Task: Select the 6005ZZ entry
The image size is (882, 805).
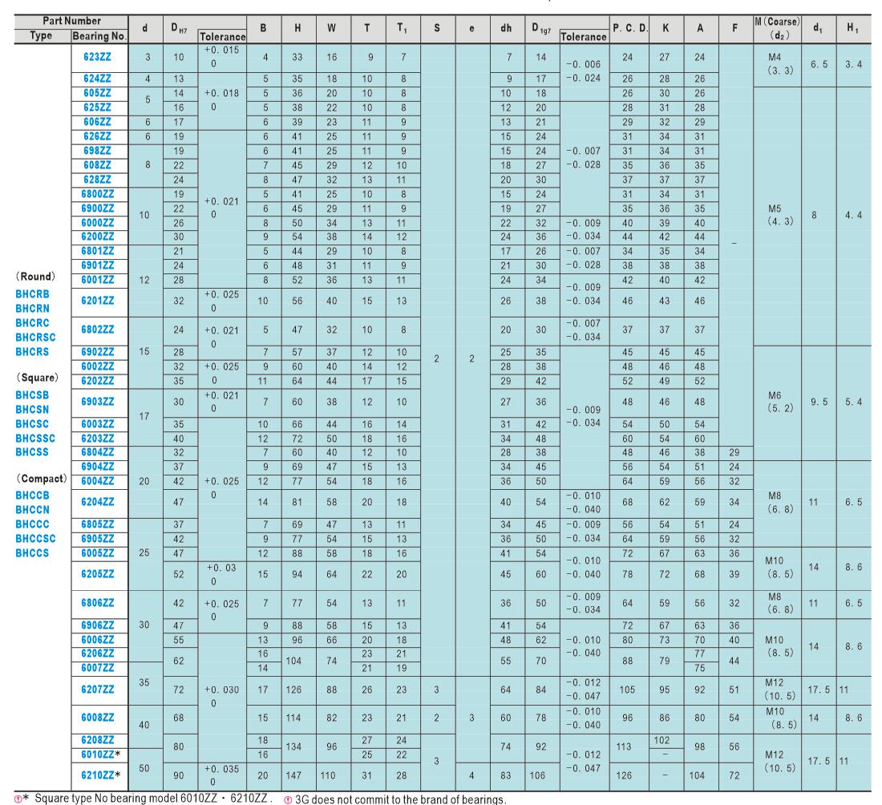Action: click(x=97, y=553)
